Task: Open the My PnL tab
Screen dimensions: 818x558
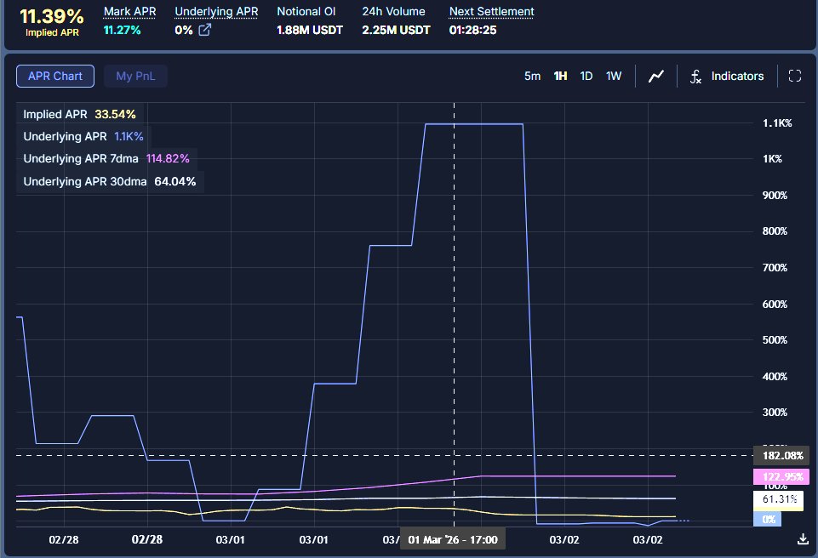Action: pos(135,77)
